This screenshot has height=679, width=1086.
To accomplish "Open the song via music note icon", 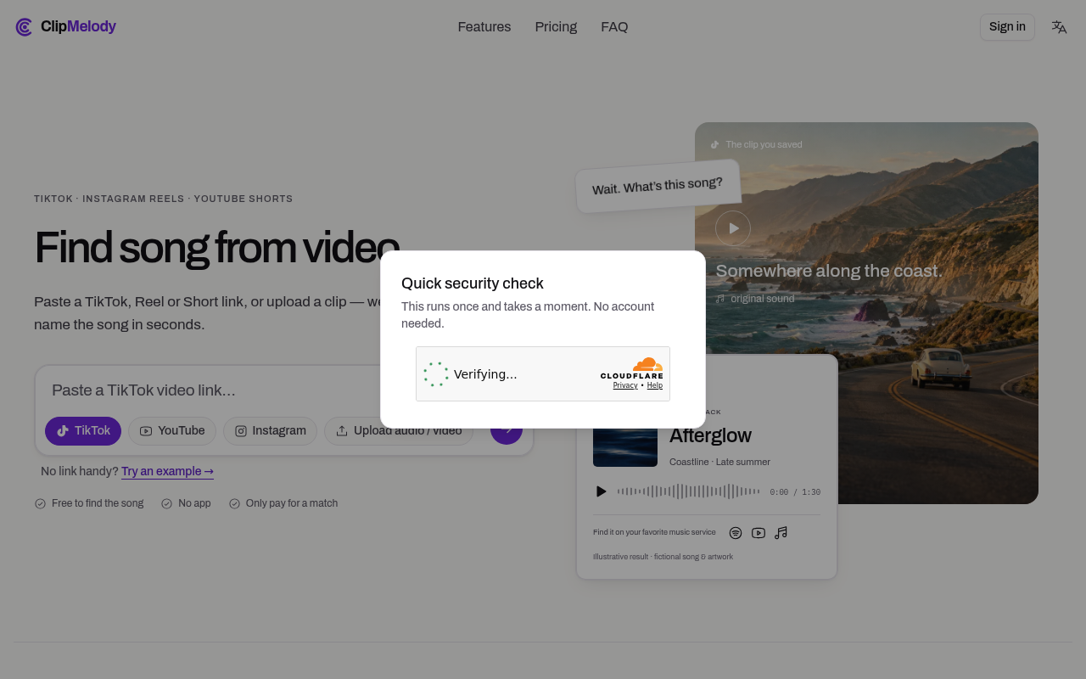I will coord(781,533).
